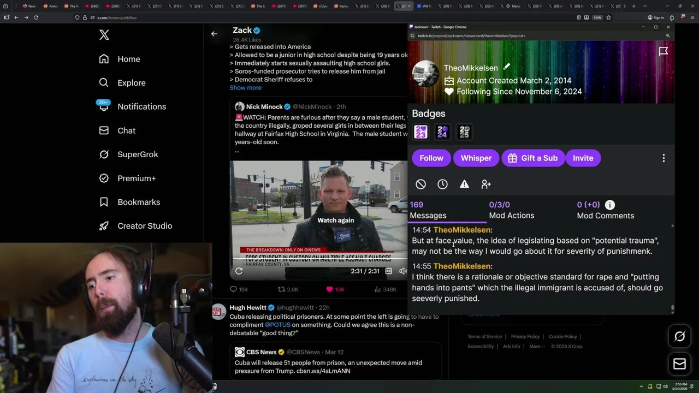Open Nick Minock's profile name
699x393 pixels.
pos(264,107)
